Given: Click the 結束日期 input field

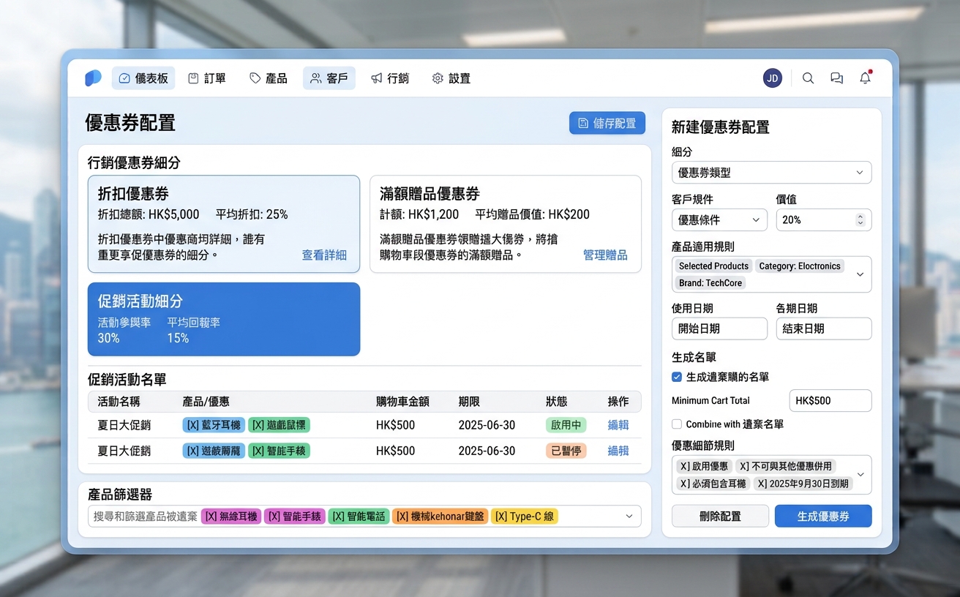Looking at the screenshot, I should 824,328.
